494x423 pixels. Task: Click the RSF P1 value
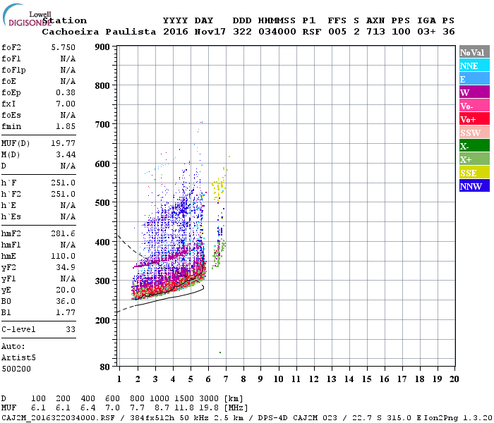coord(312,32)
